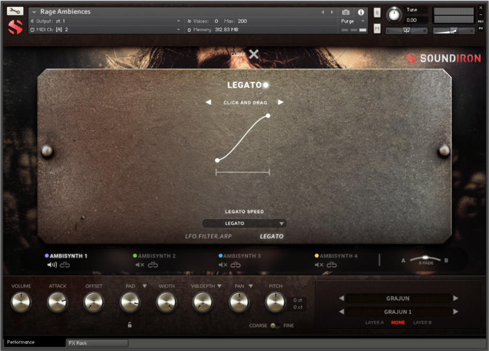Select the Performance tab

click(20, 343)
